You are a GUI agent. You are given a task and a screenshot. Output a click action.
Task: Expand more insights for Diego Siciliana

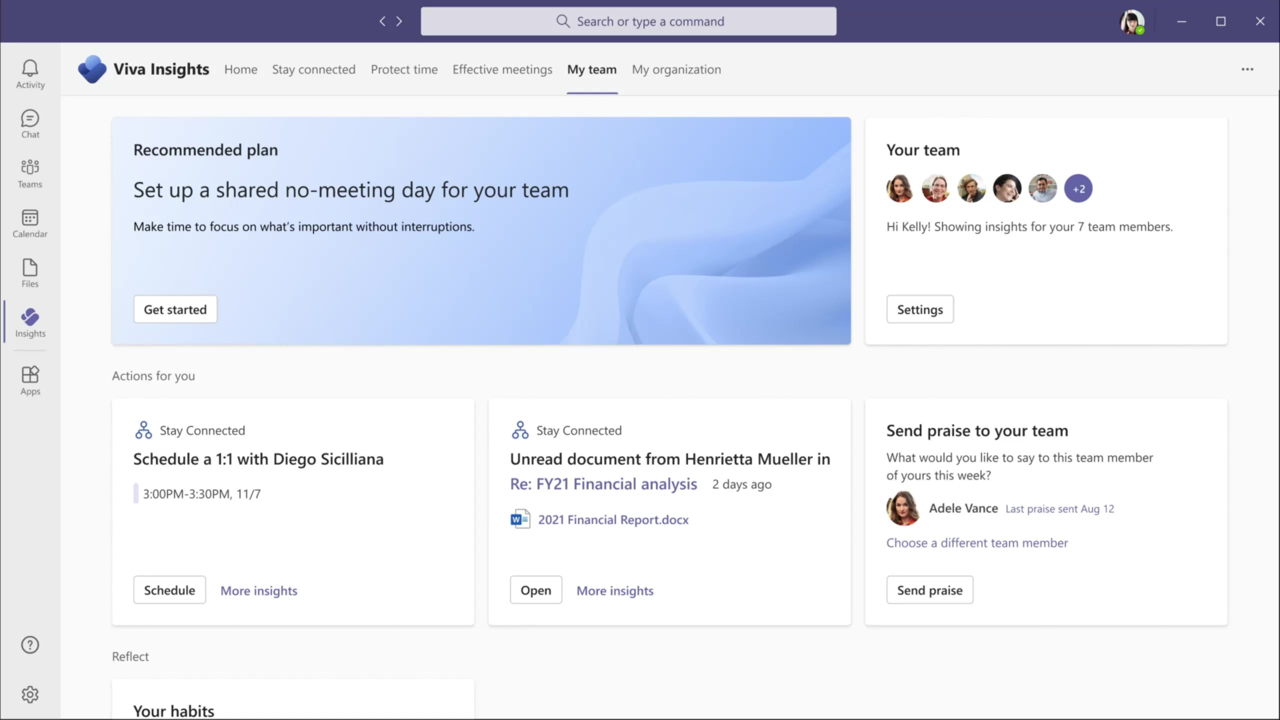tap(257, 590)
